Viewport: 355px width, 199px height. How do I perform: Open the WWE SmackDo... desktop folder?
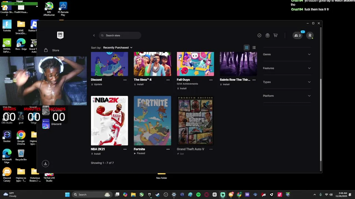coord(21,28)
